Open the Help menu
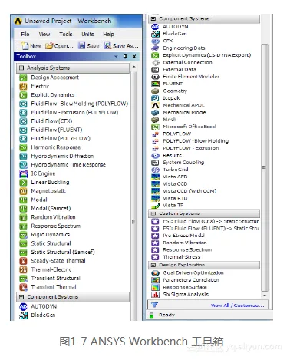 click(108, 34)
